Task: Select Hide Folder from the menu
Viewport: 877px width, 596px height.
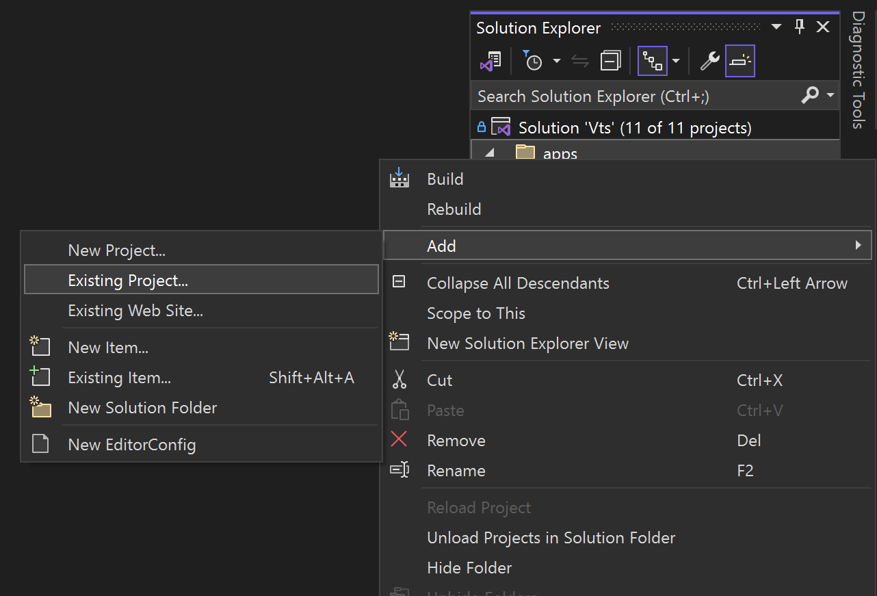Action: (x=469, y=568)
